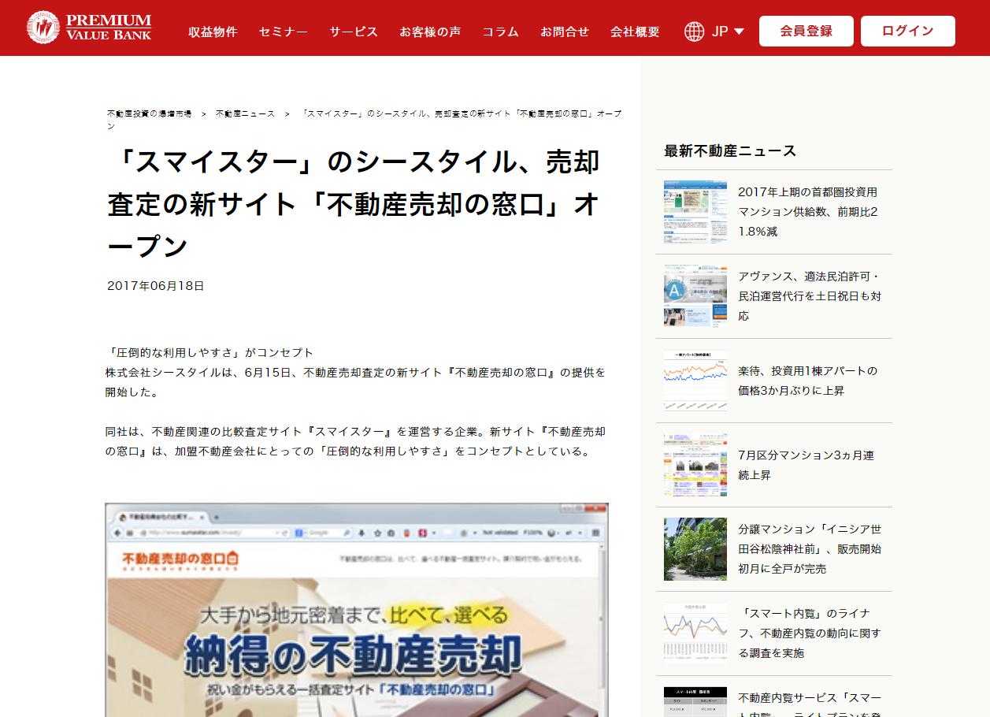
Task: Click the 最新不動産ニュース sidebar heading
Action: 731,151
